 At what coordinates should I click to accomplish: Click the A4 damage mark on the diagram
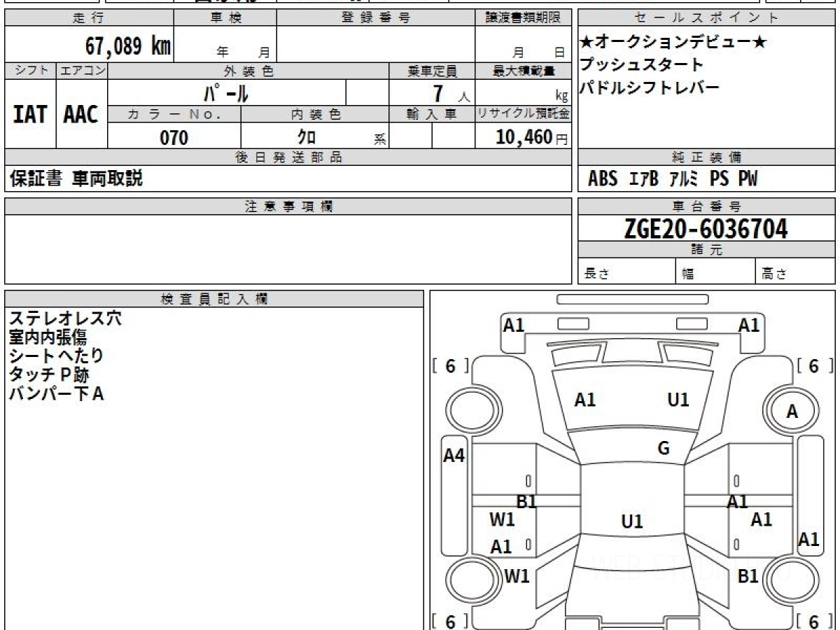[454, 456]
